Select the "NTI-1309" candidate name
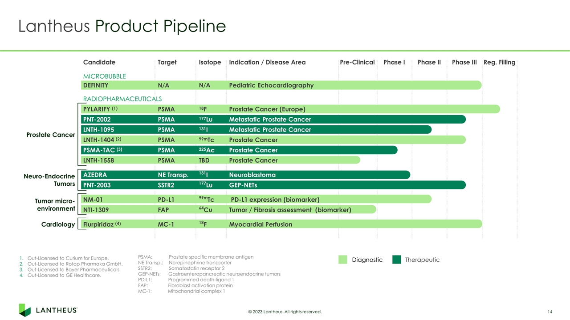This screenshot has height=320, width=570. 96,210
